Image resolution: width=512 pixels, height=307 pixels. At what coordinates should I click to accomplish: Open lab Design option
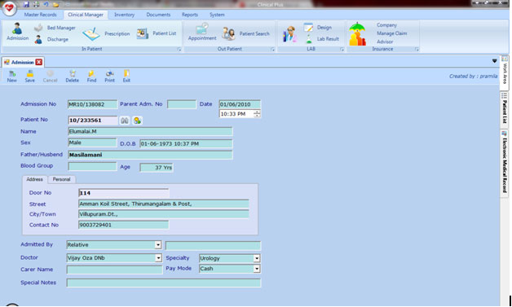point(318,28)
